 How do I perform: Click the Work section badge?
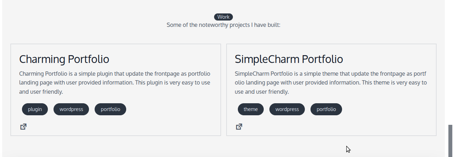223,17
